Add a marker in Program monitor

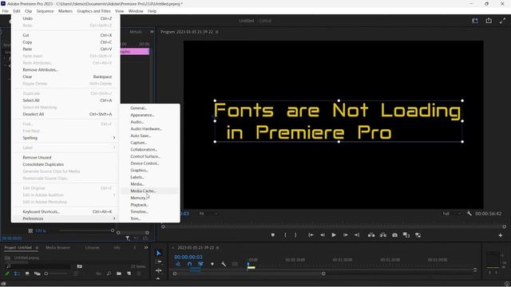pyautogui.click(x=273, y=235)
